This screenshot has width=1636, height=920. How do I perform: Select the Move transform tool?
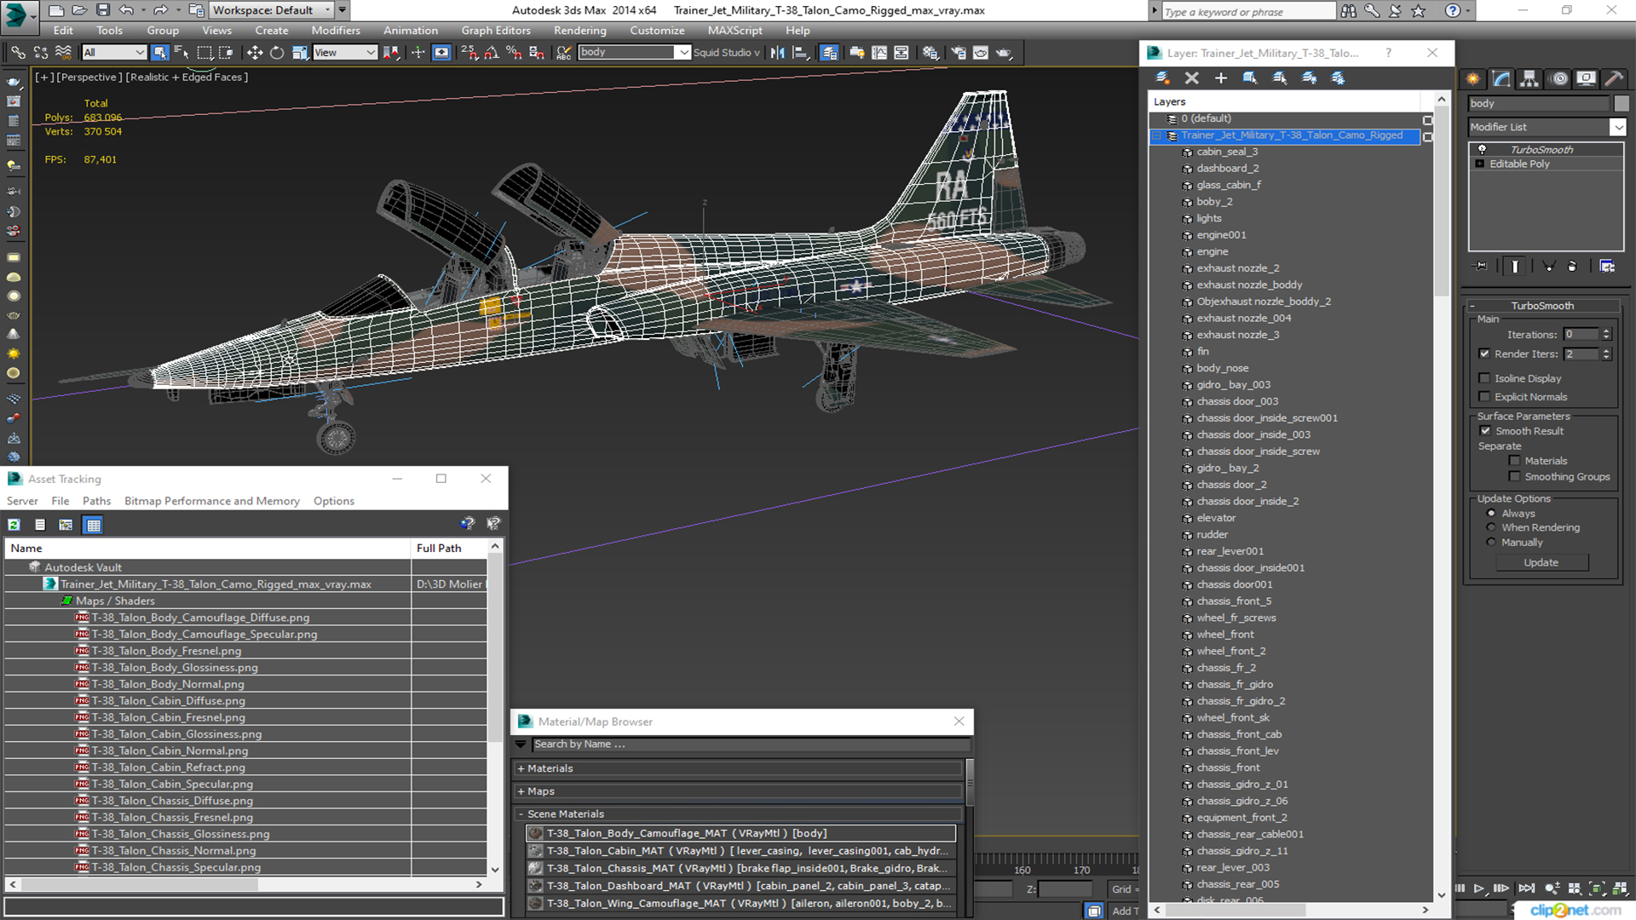(254, 53)
